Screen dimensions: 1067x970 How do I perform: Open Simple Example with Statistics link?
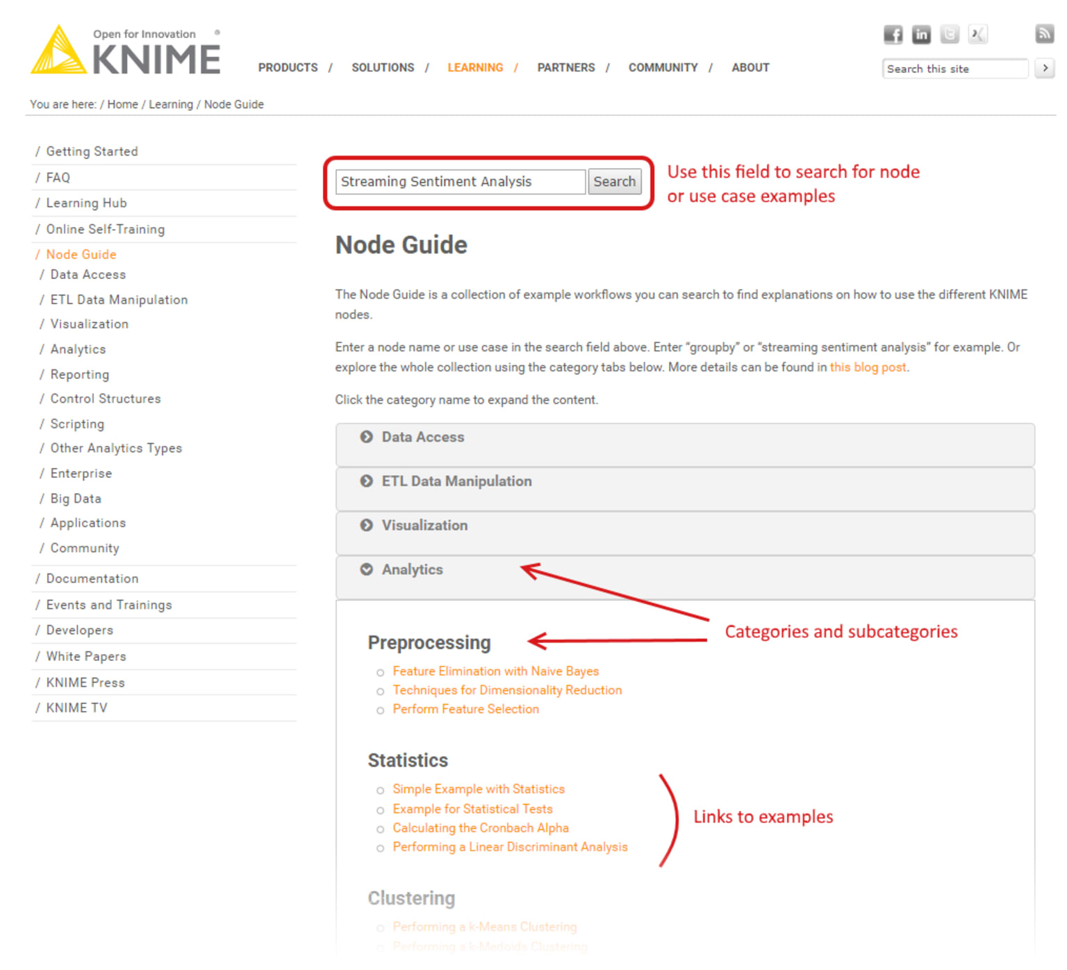click(479, 789)
